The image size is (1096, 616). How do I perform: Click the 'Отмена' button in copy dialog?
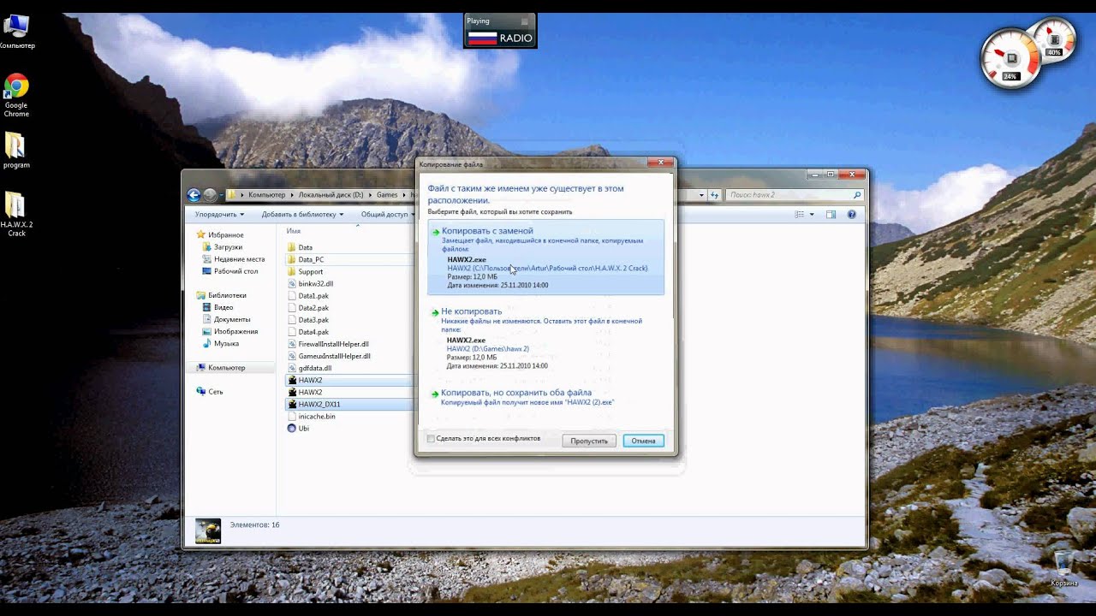click(643, 441)
